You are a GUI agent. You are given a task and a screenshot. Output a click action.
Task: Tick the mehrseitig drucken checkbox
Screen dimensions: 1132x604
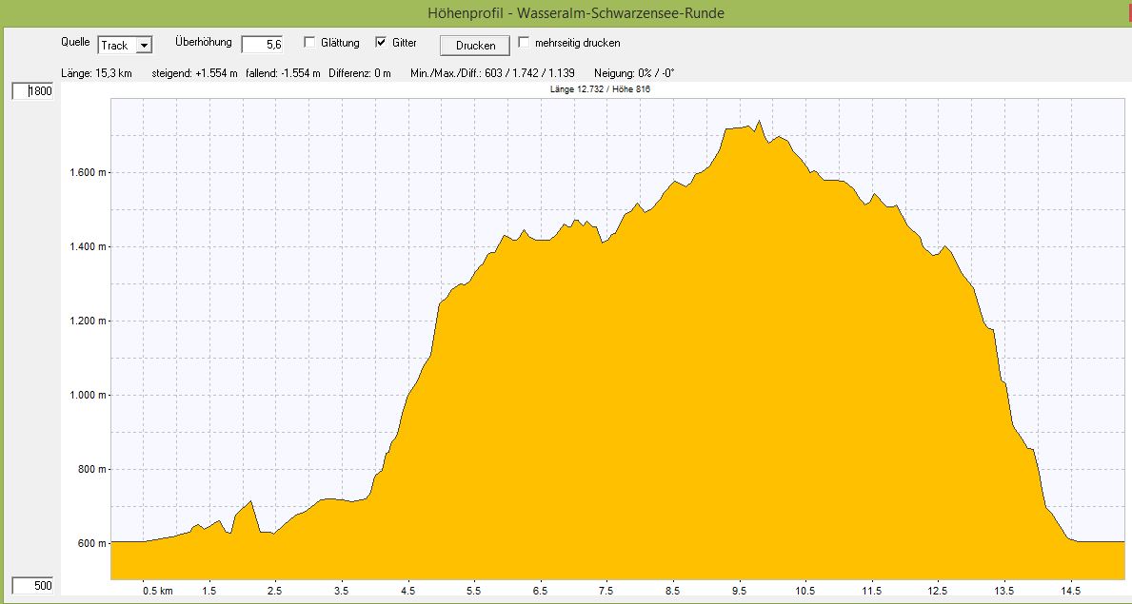click(524, 43)
